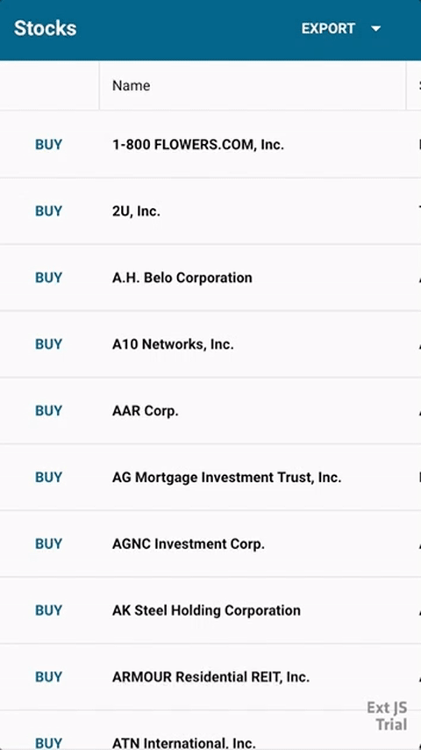Buy AGNC Investment Corp. stock
Image resolution: width=421 pixels, height=750 pixels.
(49, 544)
